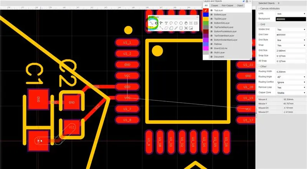Select the Track routing tool
Viewport: 307px width, 169px height.
click(151, 23)
